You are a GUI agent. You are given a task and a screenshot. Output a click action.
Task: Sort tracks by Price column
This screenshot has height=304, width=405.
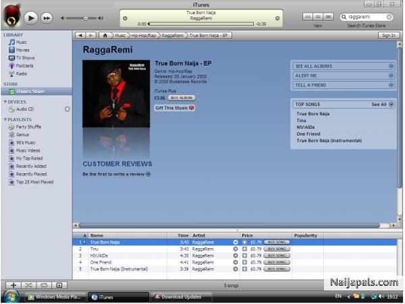point(266,236)
